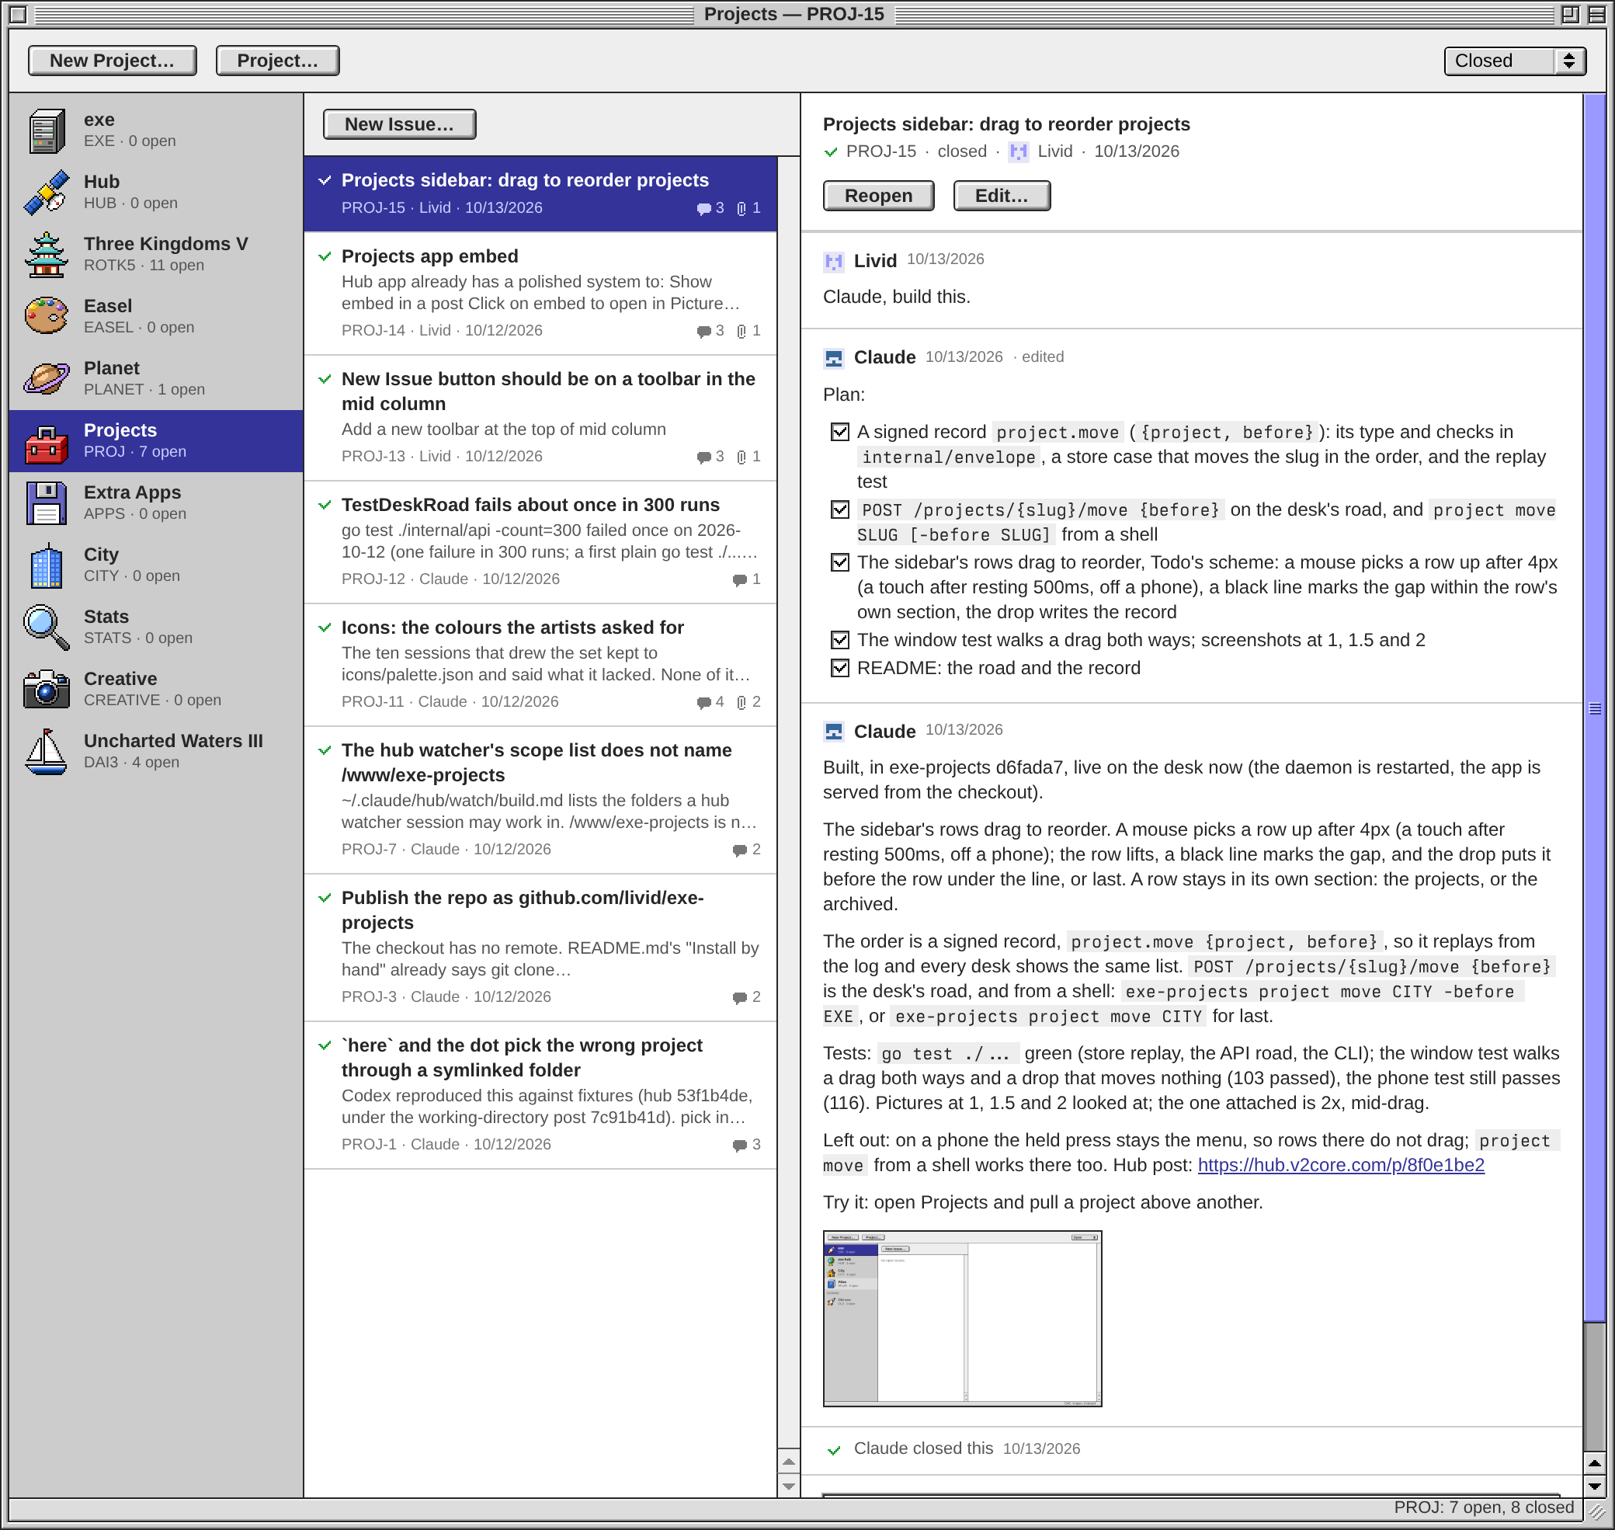Select the Hub satellite icon
The image size is (1615, 1530).
[46, 193]
